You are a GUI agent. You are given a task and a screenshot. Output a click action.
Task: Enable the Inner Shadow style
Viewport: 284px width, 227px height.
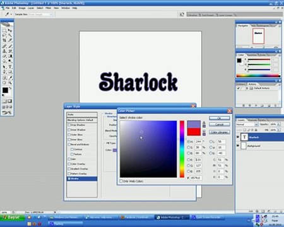pyautogui.click(x=69, y=130)
